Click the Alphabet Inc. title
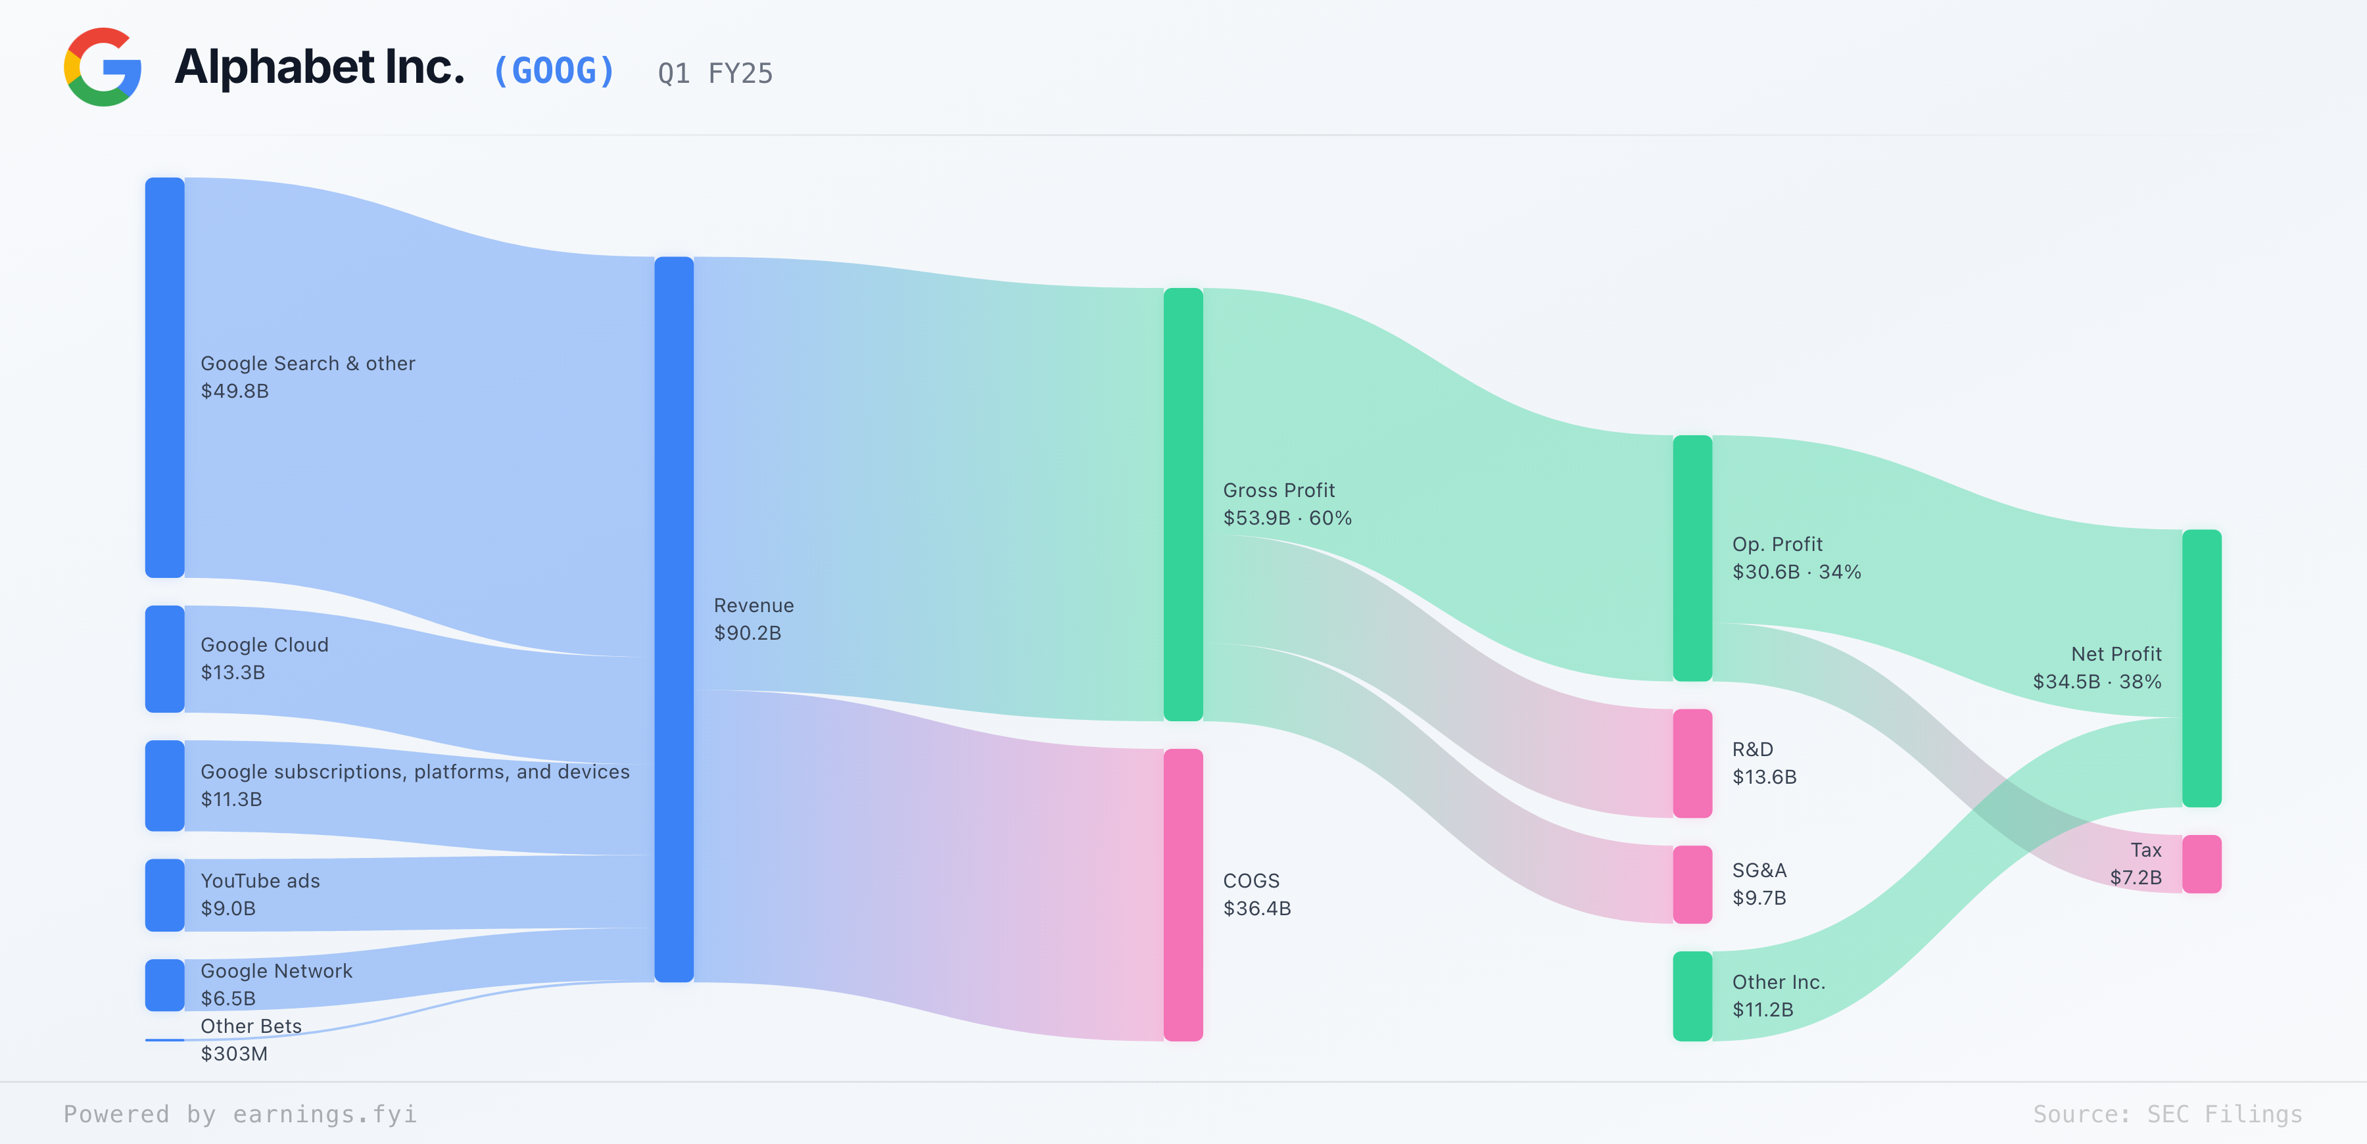Screen dimensions: 2367x1144 pyautogui.click(x=320, y=67)
